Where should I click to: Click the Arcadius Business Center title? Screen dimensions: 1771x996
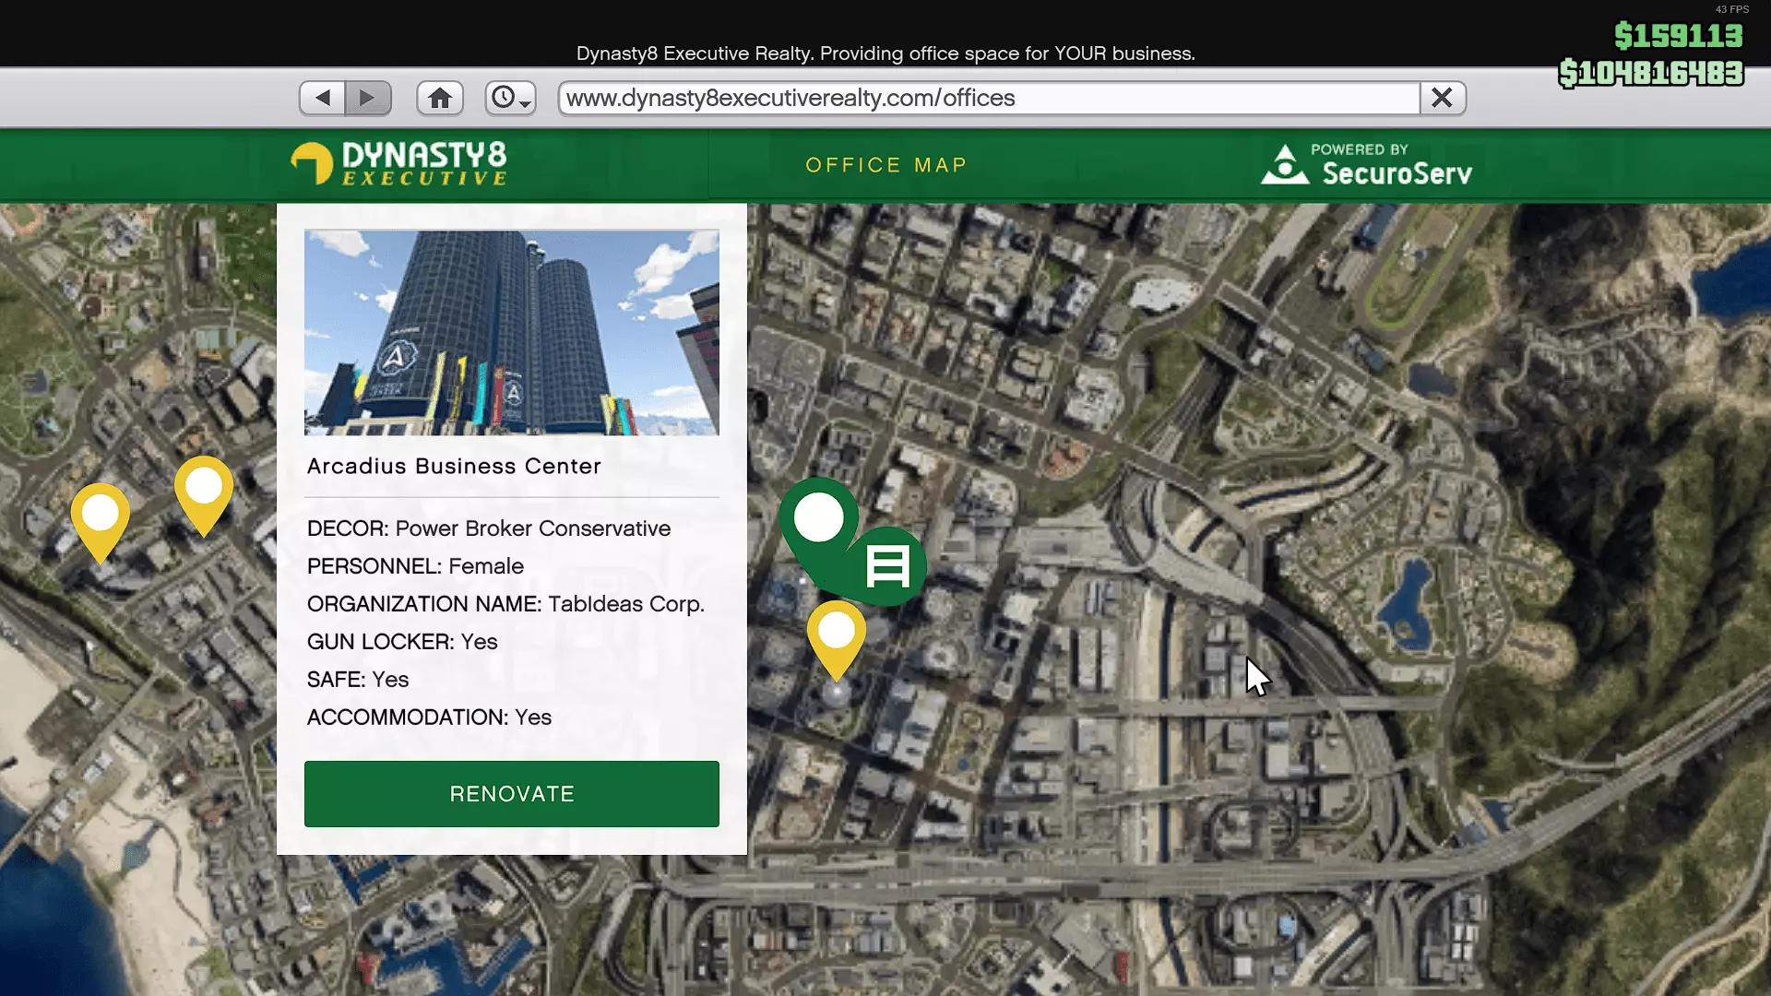[x=454, y=467]
